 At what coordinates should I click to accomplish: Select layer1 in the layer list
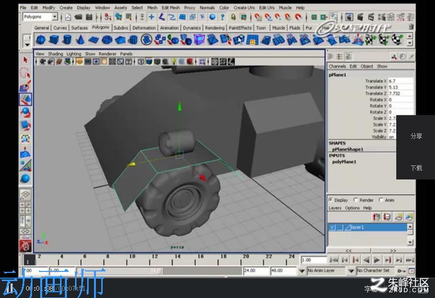[x=368, y=227]
